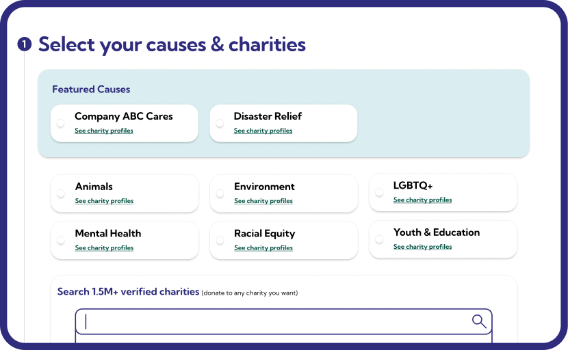See charity profiles for Mental Health
568x350 pixels.
(104, 248)
